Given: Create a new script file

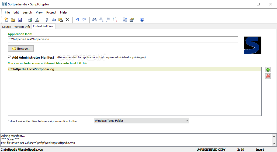Looking at the screenshot, I should [x=6, y=20].
